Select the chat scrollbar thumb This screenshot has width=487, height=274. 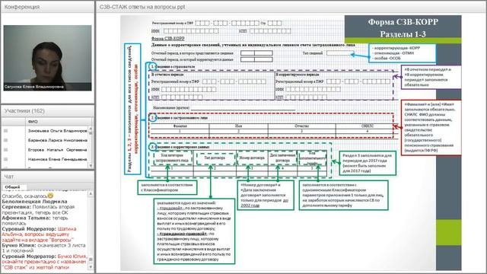coord(91,260)
